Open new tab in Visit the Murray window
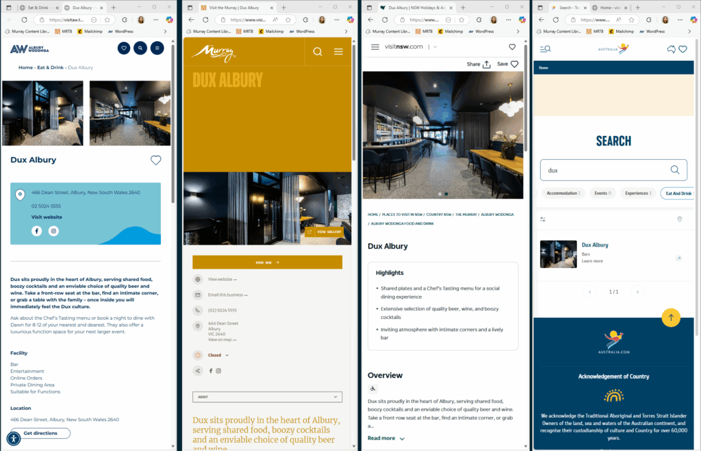Viewport: 701px width, 451px height. [283, 8]
